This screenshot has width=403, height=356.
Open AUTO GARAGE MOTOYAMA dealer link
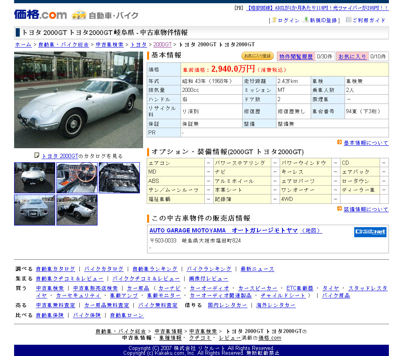[x=224, y=230]
